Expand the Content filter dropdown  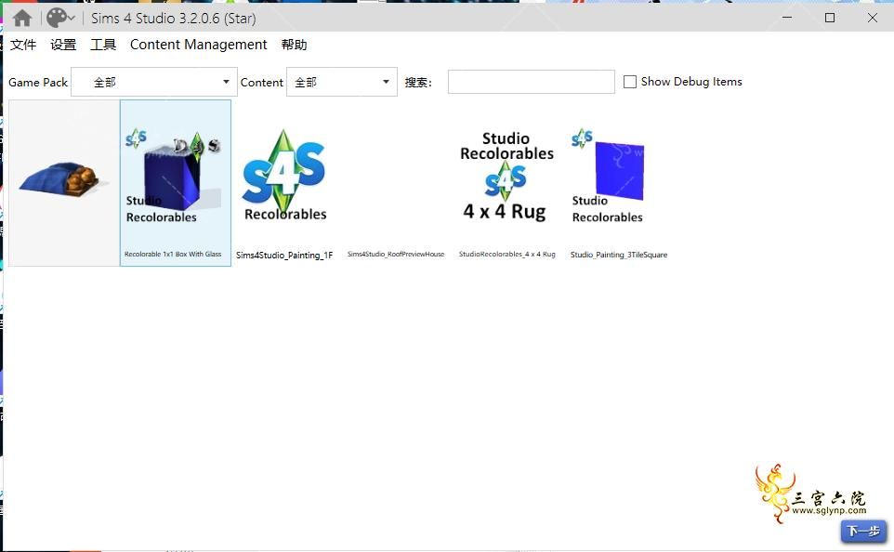click(341, 82)
